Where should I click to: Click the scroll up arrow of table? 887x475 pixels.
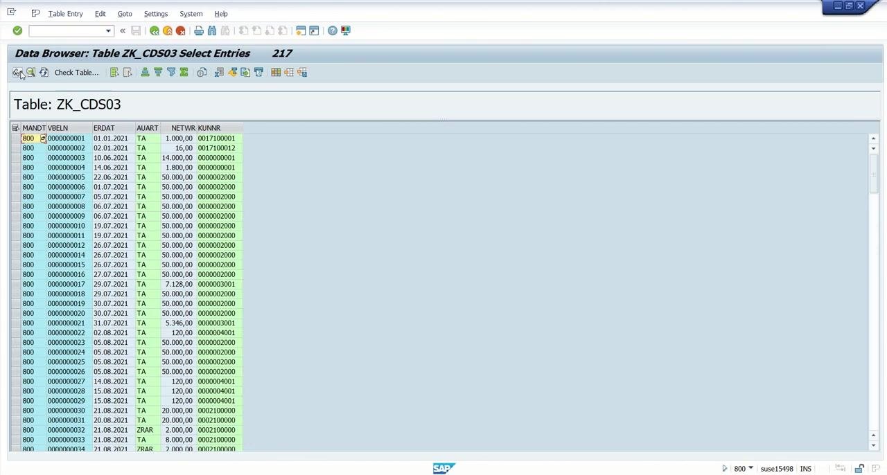pos(873,139)
